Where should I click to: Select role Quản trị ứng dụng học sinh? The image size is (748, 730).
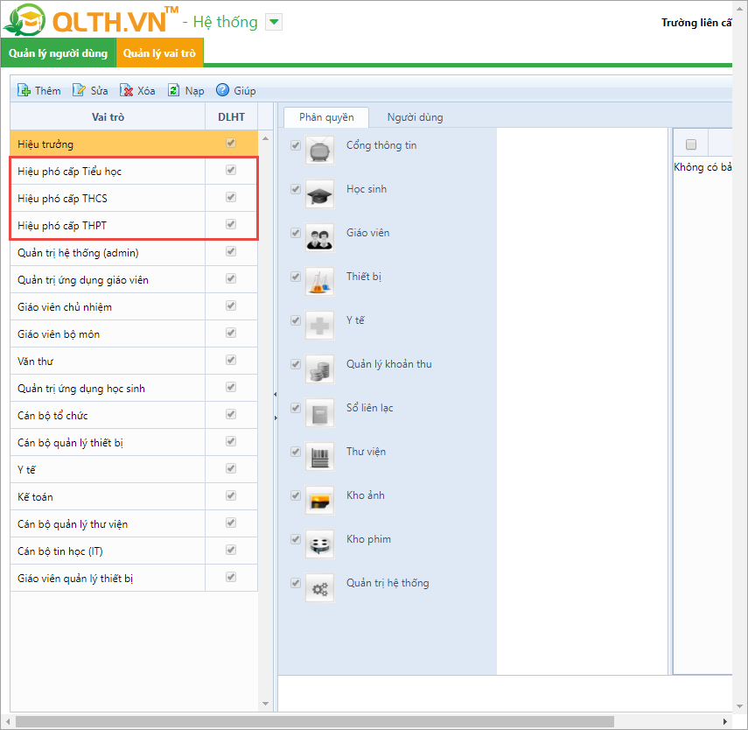[x=134, y=389]
